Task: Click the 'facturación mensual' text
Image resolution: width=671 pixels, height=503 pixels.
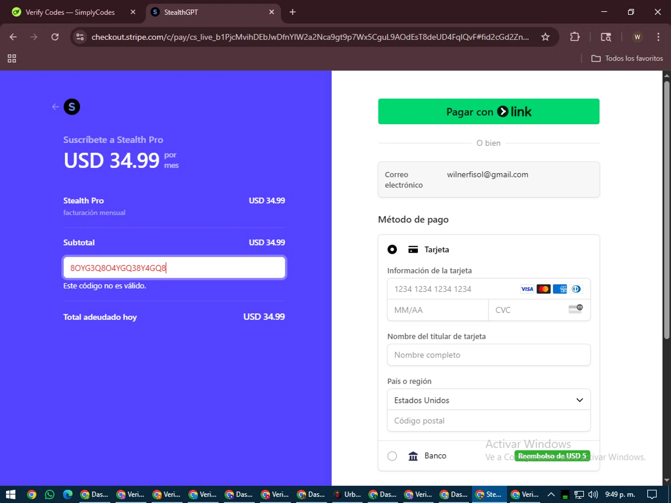Action: point(94,213)
